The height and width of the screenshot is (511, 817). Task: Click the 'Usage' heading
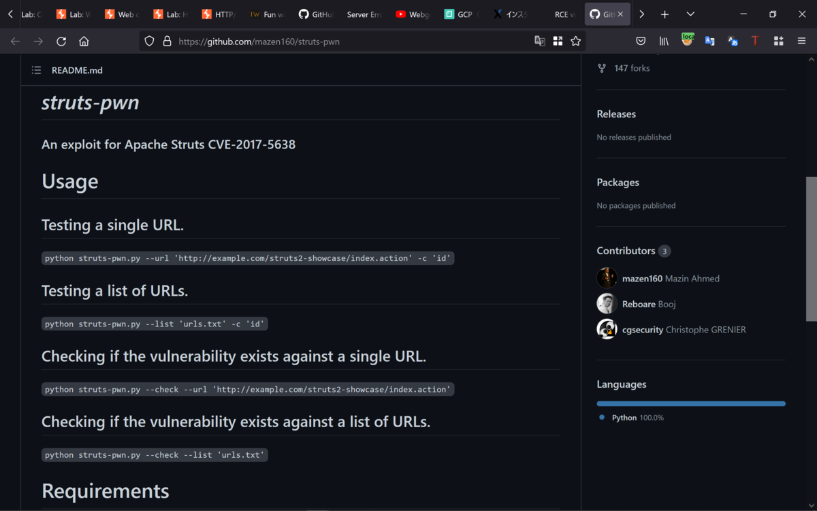pyautogui.click(x=70, y=181)
